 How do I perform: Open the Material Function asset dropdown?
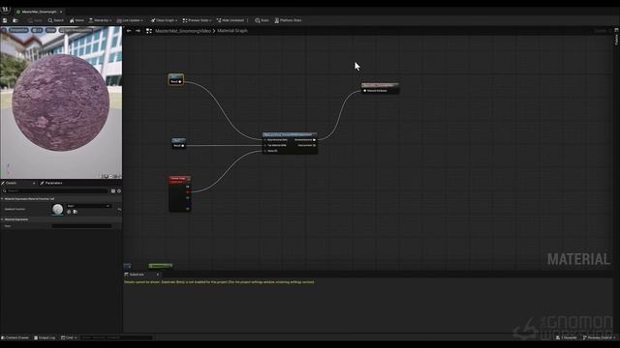click(x=88, y=206)
